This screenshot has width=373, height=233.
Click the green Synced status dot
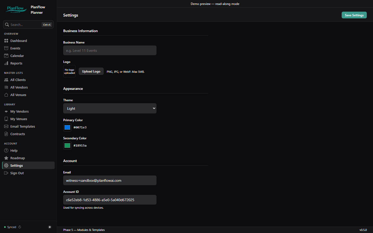(5, 227)
